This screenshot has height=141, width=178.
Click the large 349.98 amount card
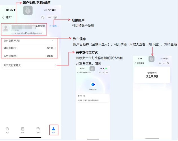click(x=152, y=75)
